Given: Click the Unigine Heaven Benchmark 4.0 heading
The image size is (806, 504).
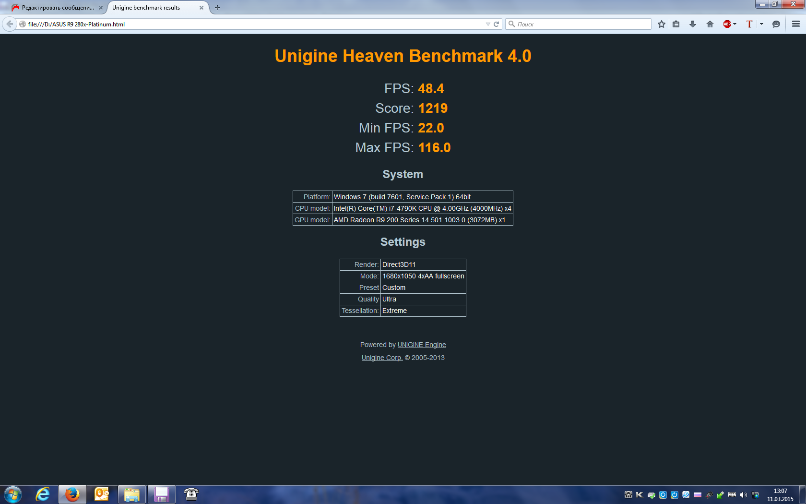Looking at the screenshot, I should [403, 56].
